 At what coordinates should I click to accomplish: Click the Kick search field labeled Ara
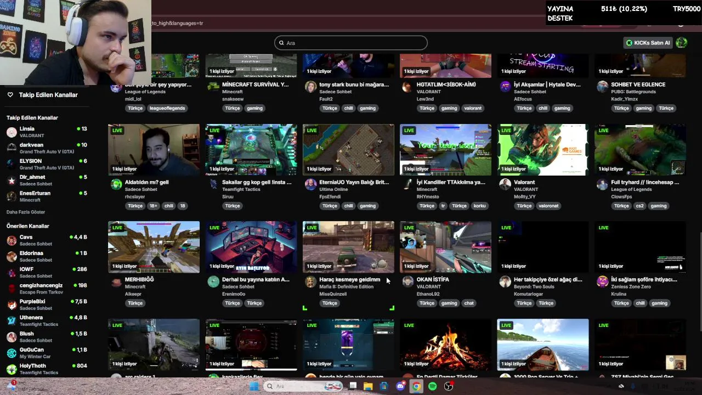(351, 43)
